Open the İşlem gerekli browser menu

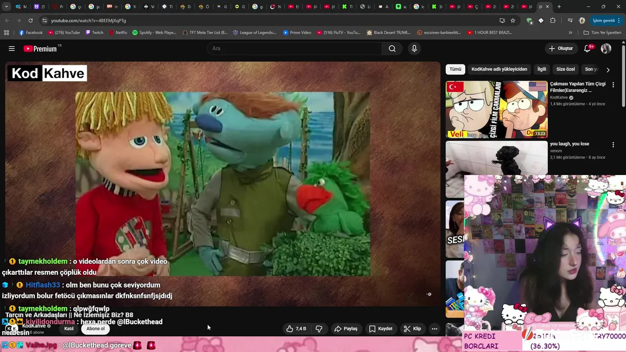coord(605,21)
